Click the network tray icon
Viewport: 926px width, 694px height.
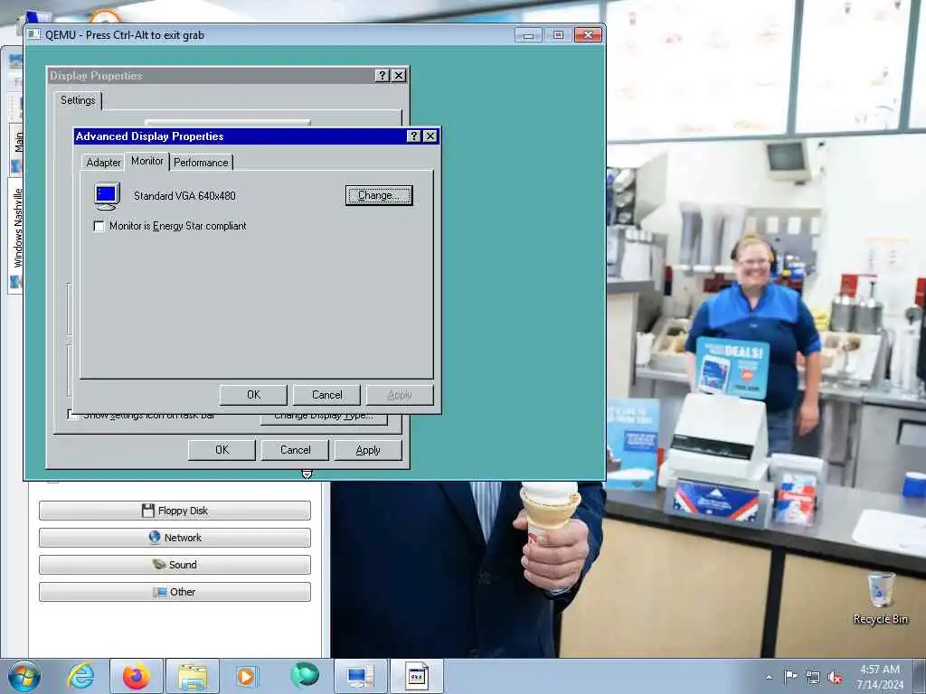[x=813, y=678]
